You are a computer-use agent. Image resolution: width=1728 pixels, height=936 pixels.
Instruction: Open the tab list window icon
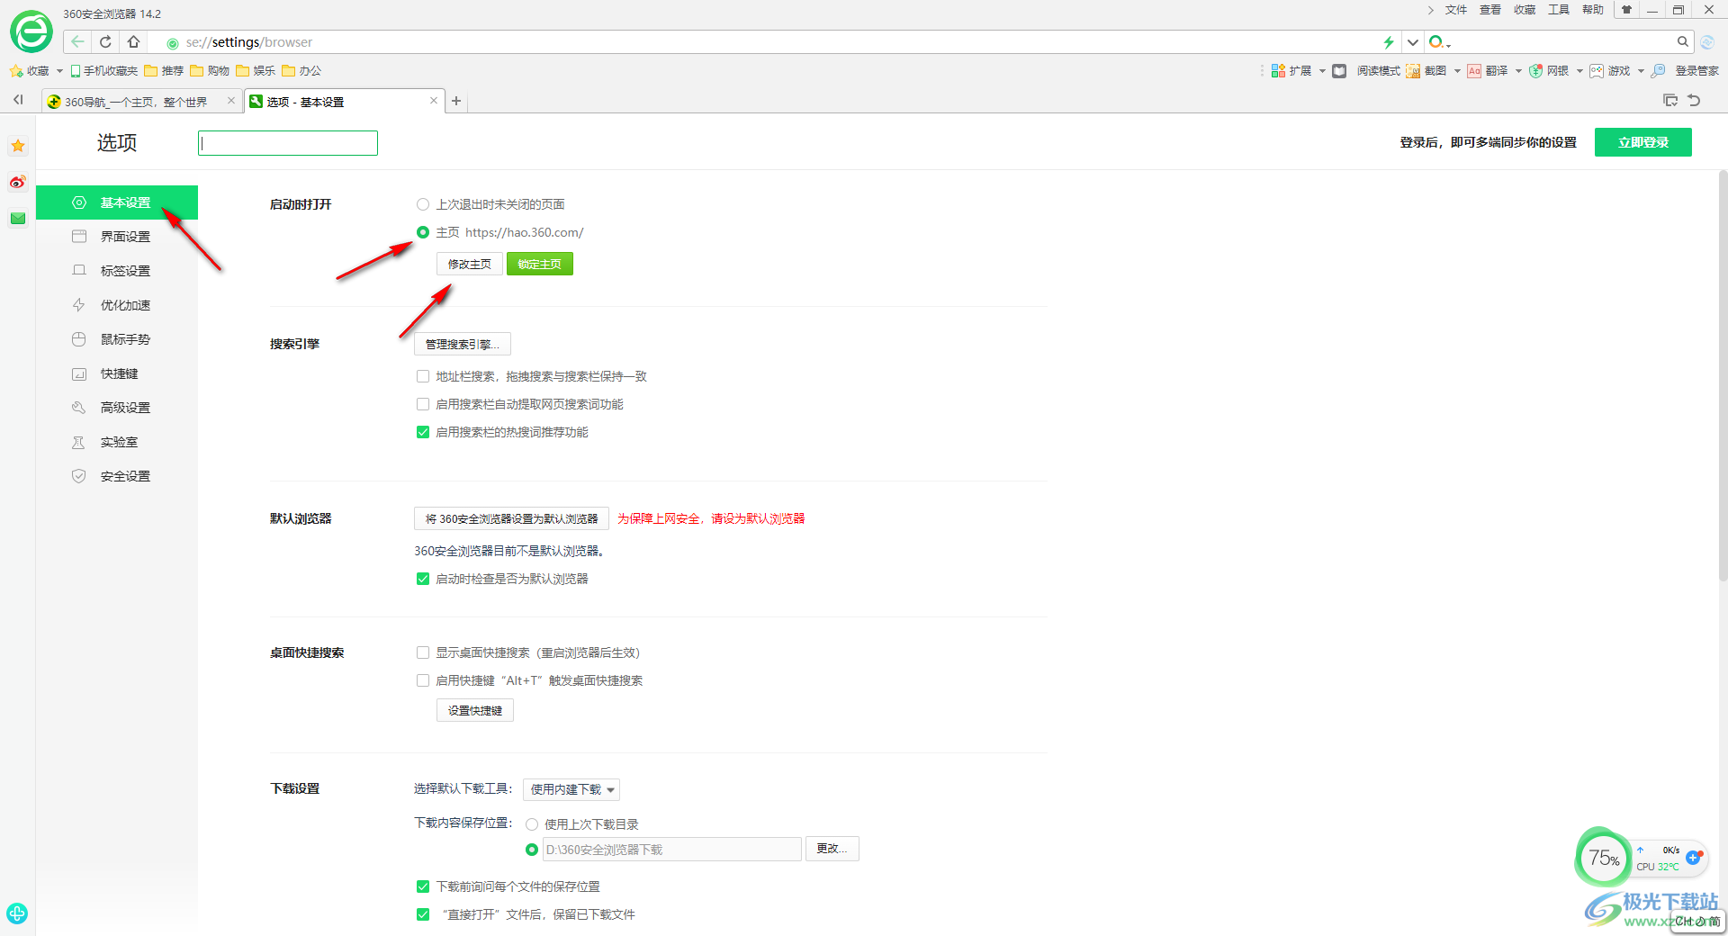(1670, 100)
